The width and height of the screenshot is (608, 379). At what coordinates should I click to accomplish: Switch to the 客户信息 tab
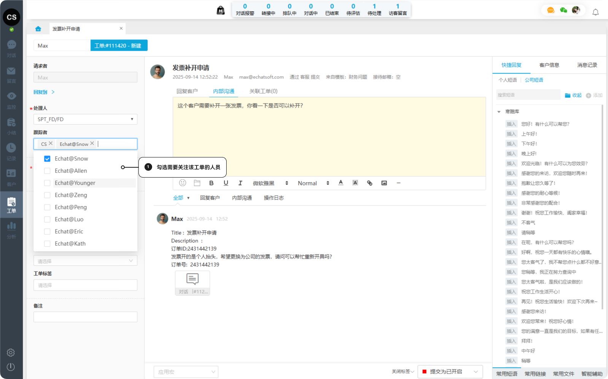pyautogui.click(x=549, y=65)
